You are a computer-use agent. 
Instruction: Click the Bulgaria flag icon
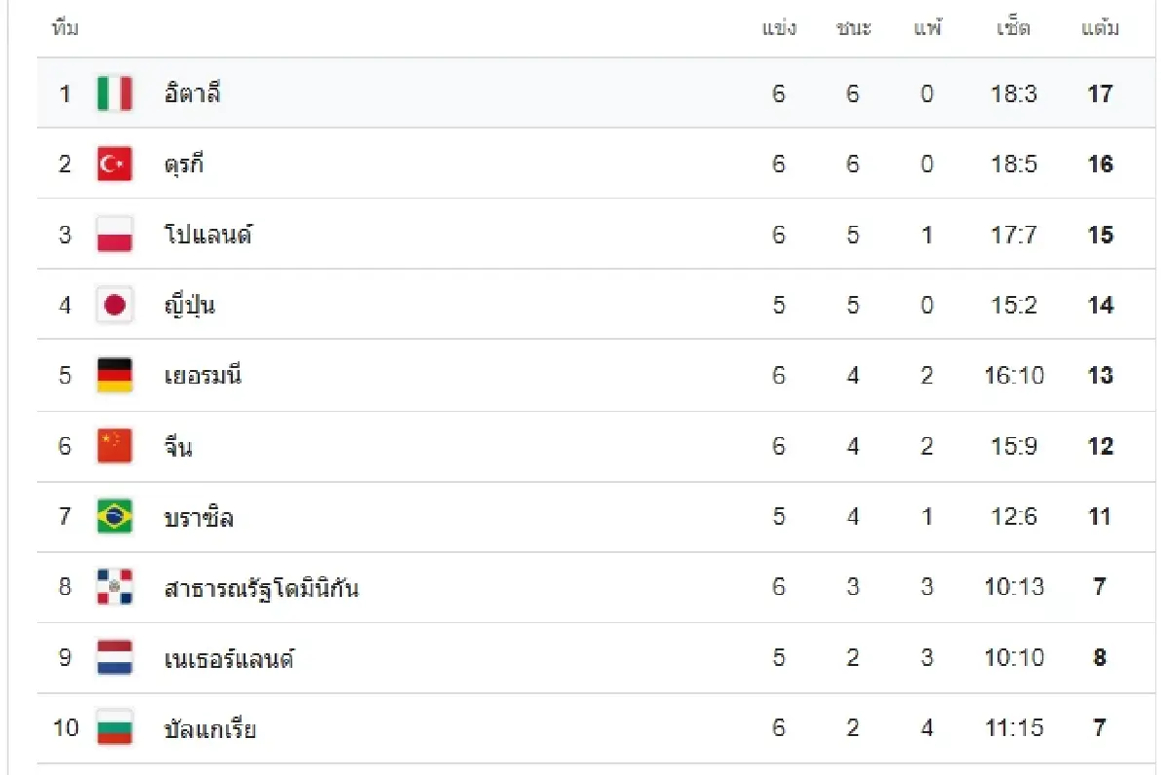point(115,728)
